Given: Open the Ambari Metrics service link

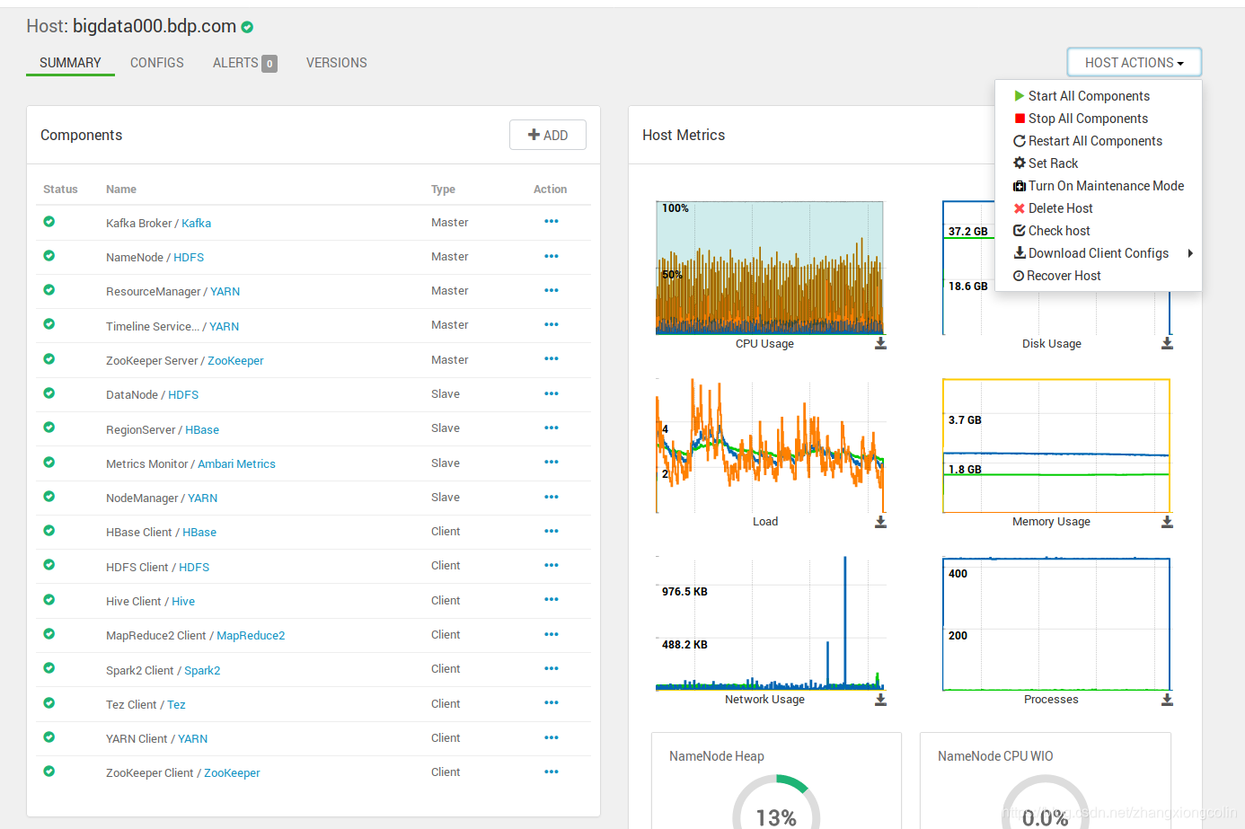Looking at the screenshot, I should coord(236,464).
